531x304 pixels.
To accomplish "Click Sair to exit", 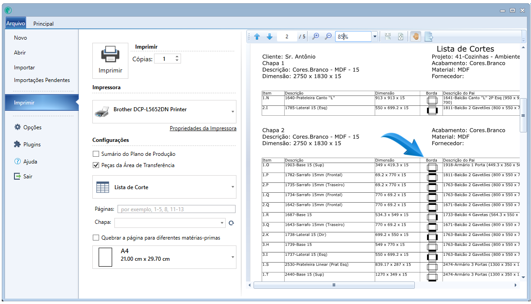I will [23, 177].
